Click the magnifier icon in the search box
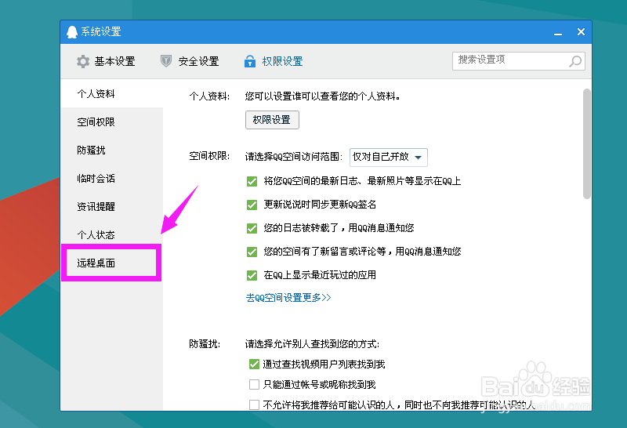Image resolution: width=627 pixels, height=428 pixels. 575,61
